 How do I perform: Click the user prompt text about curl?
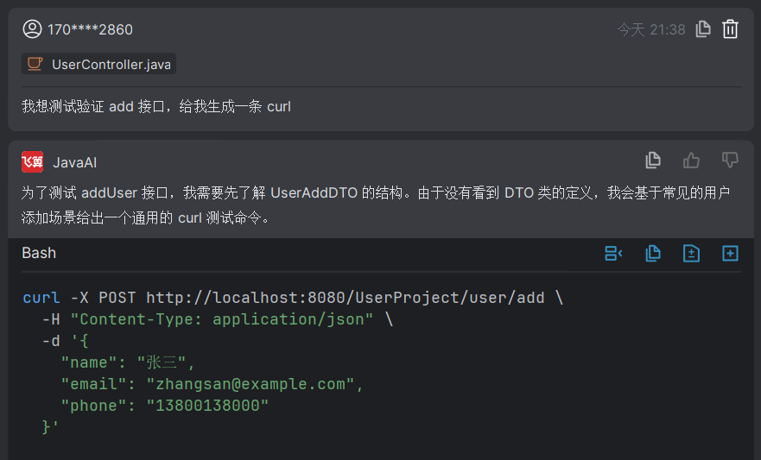click(156, 107)
